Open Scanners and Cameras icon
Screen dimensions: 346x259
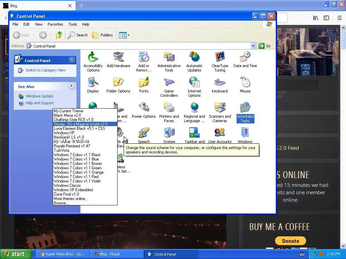pyautogui.click(x=220, y=112)
